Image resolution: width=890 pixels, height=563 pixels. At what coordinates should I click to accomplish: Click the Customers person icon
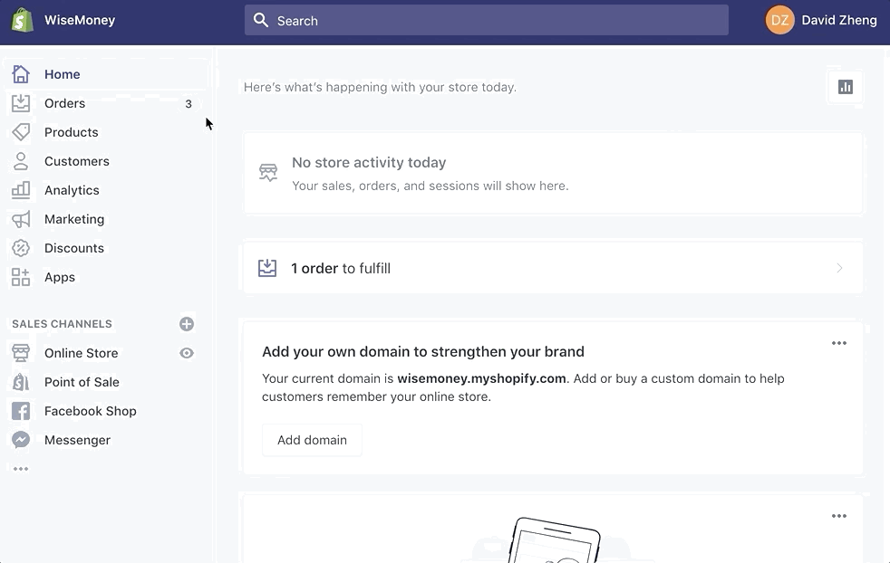pos(21,161)
